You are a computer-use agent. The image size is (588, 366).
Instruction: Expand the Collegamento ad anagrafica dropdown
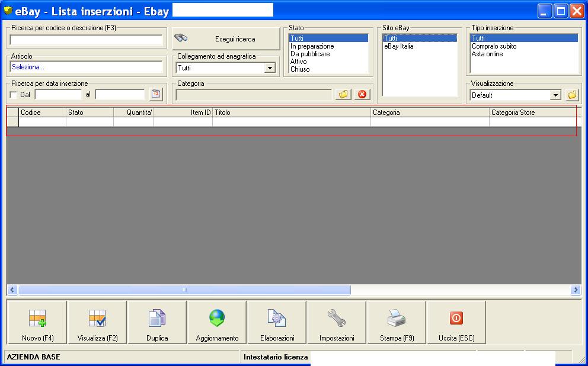(269, 68)
